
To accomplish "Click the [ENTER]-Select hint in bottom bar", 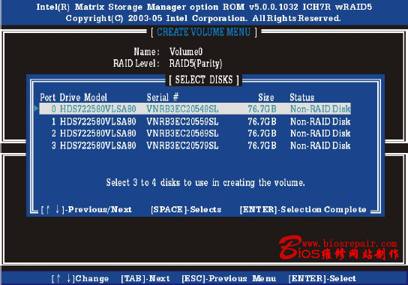I will (x=322, y=278).
